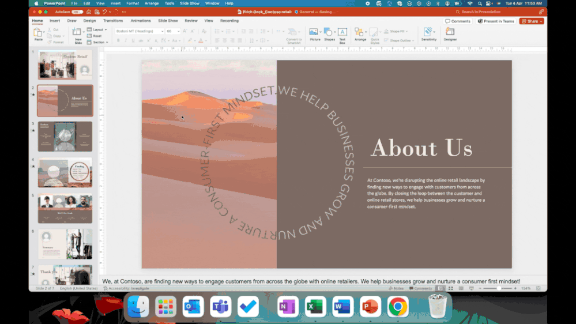Open the Shape Outline dropdown
This screenshot has width=576, height=324.
tap(399, 40)
